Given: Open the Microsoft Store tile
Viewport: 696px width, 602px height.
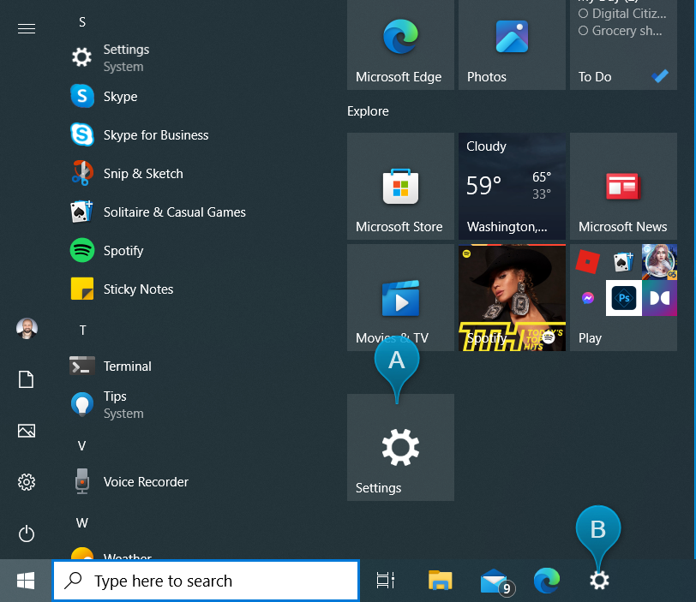Looking at the screenshot, I should point(400,186).
